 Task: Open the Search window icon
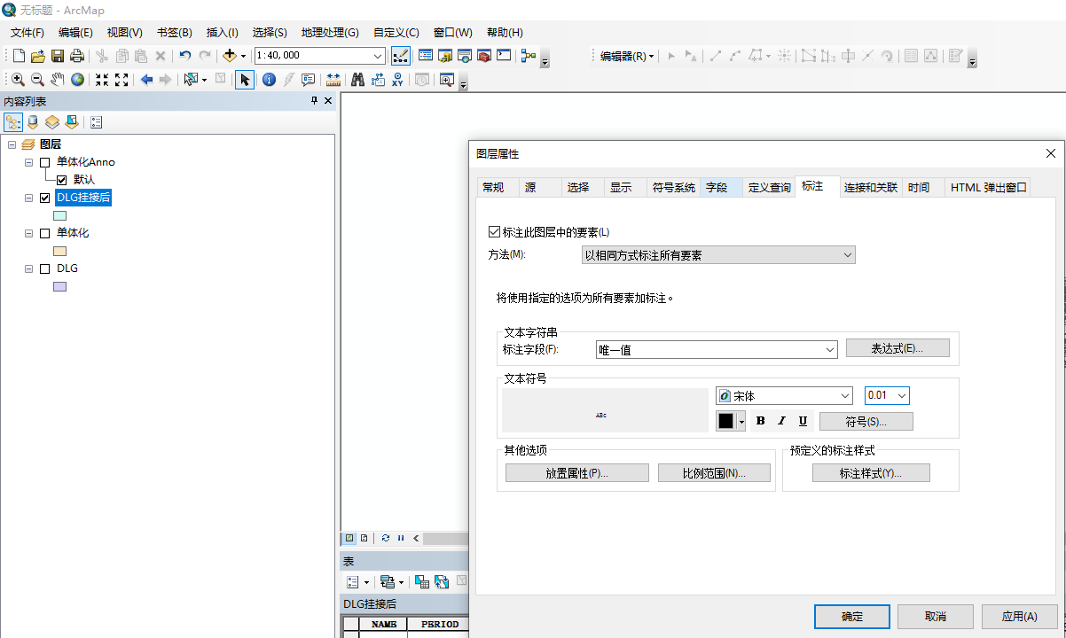click(x=465, y=56)
